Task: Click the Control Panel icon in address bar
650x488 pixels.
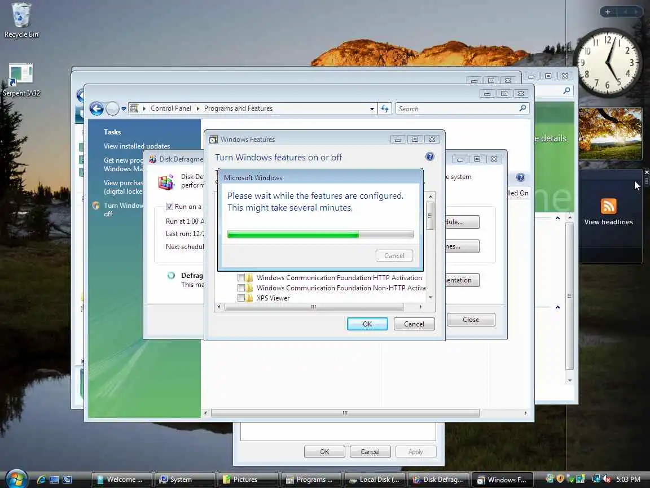Action: pos(134,108)
